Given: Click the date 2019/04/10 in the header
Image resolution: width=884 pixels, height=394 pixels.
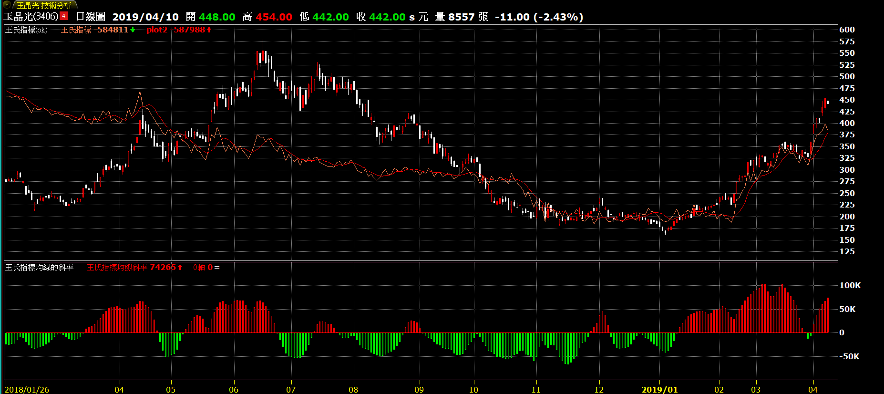Looking at the screenshot, I should [145, 17].
